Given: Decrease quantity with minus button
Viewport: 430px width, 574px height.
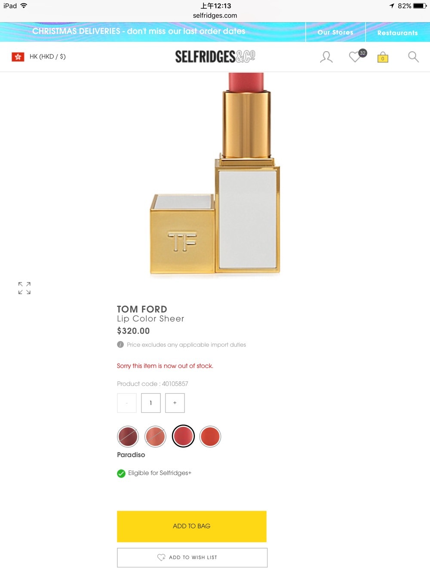Looking at the screenshot, I should point(127,403).
